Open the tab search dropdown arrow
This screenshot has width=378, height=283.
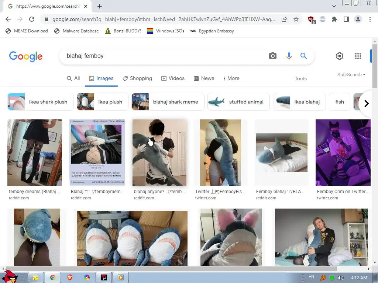click(x=334, y=6)
